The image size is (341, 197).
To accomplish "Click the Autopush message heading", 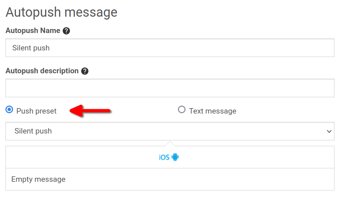I will [62, 12].
